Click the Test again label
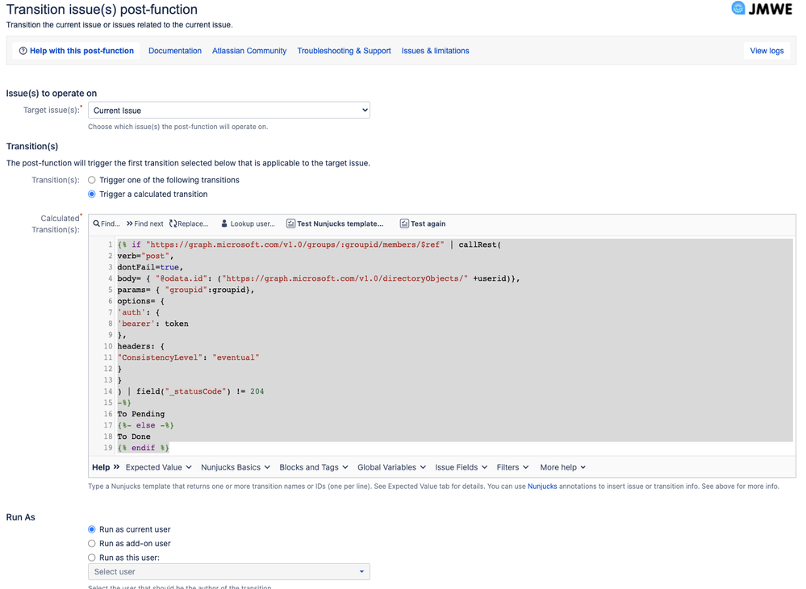 coord(428,223)
